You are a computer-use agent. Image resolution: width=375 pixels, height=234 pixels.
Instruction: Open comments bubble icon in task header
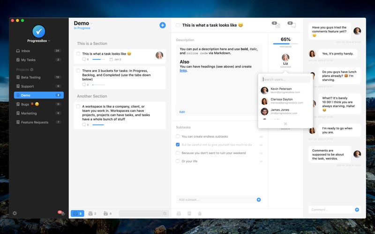[x=293, y=25]
